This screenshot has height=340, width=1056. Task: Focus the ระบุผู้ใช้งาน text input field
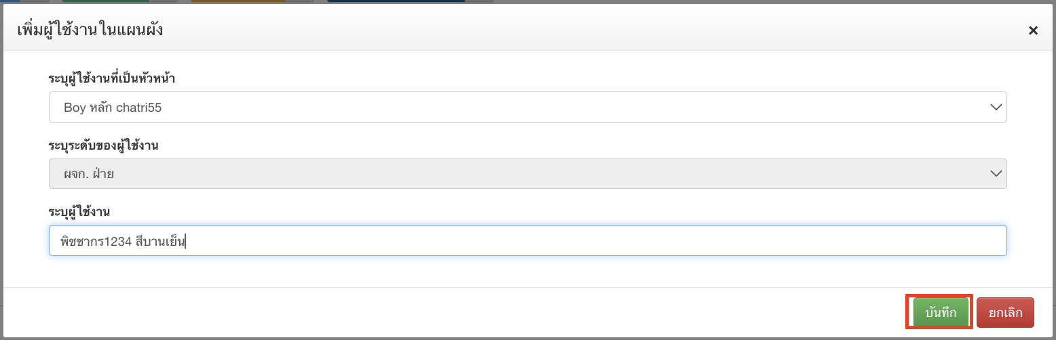coord(527,240)
